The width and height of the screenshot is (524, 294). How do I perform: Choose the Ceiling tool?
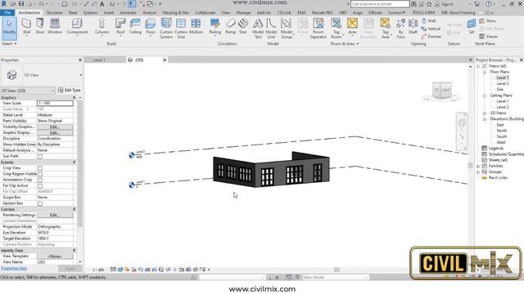click(135, 27)
